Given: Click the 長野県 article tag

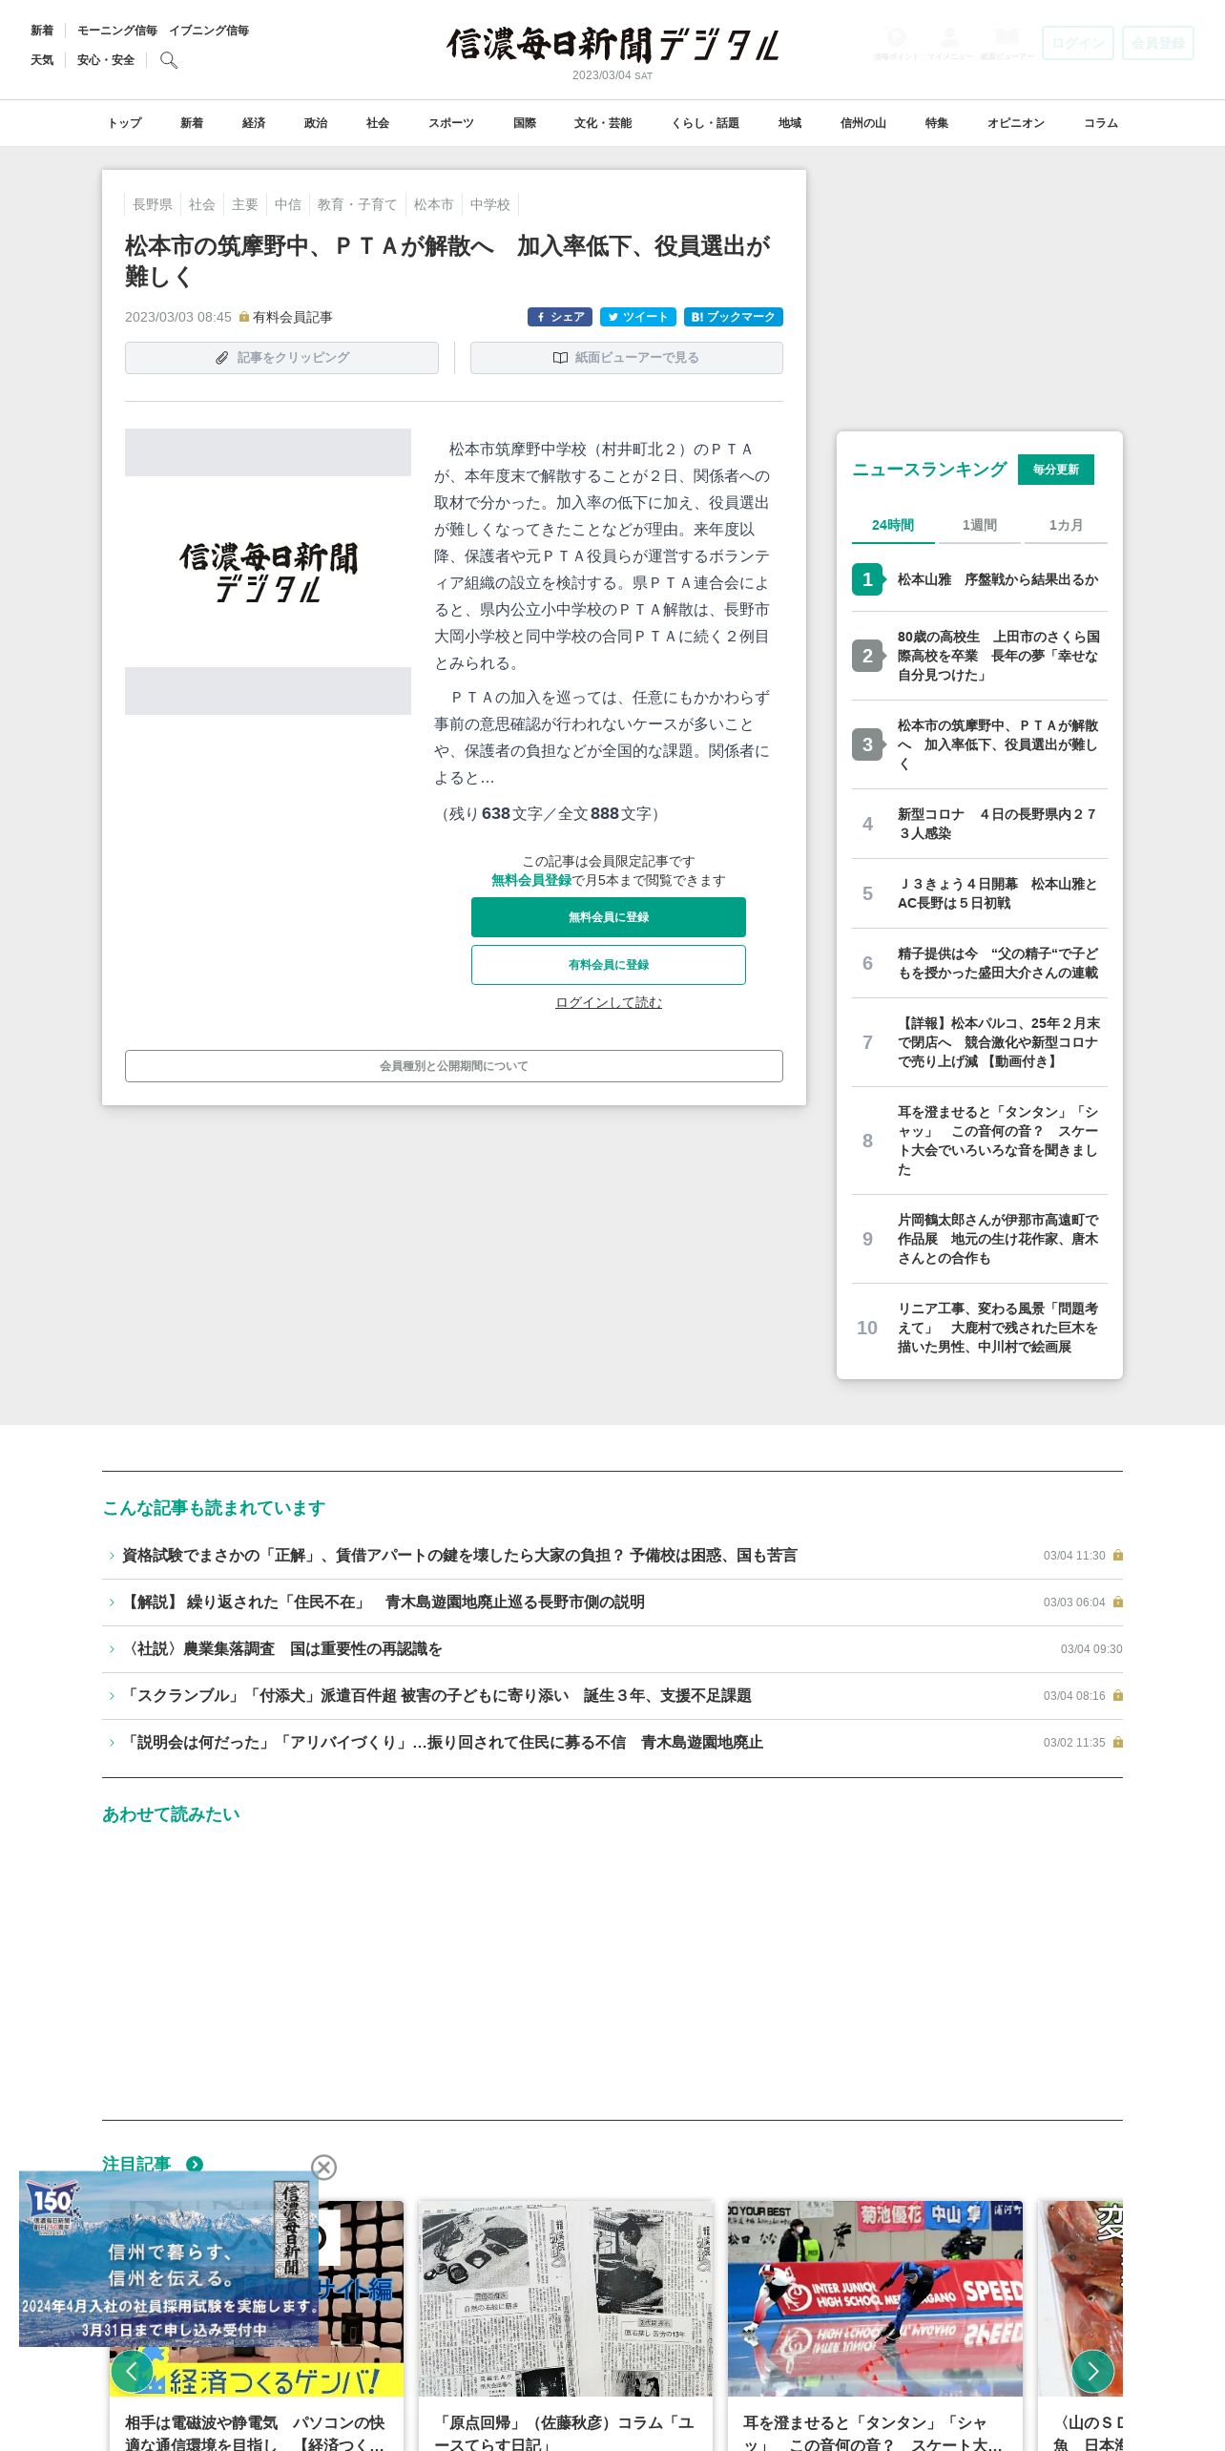Looking at the screenshot, I should [x=153, y=204].
